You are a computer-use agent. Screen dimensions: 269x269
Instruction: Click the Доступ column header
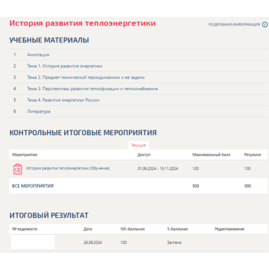click(144, 155)
